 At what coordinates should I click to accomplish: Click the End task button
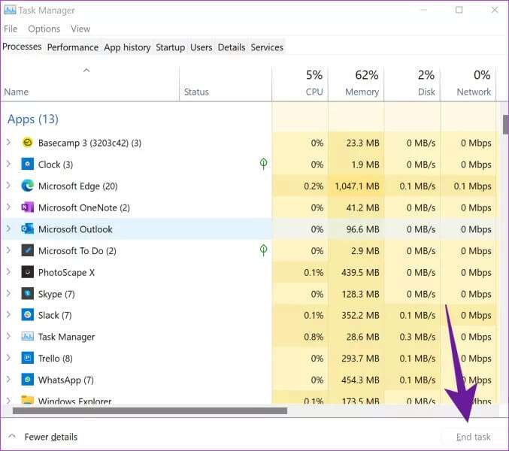coord(474,437)
